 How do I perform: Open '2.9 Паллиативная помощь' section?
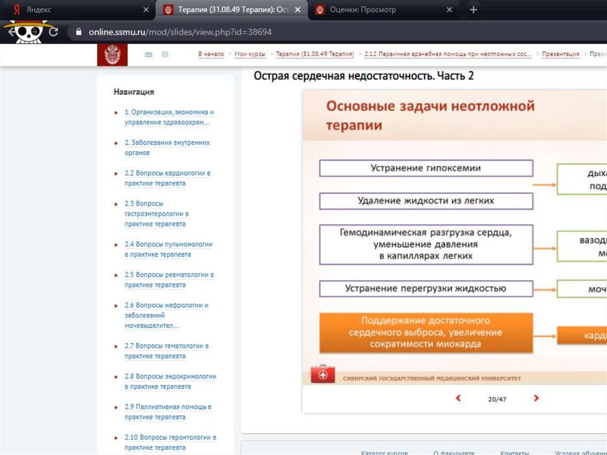[168, 412]
